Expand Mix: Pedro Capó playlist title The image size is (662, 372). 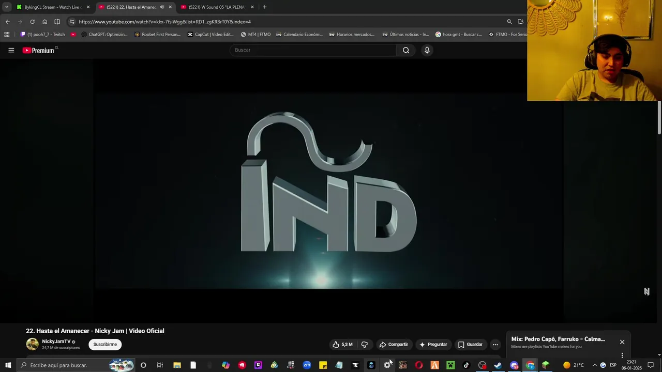558,339
